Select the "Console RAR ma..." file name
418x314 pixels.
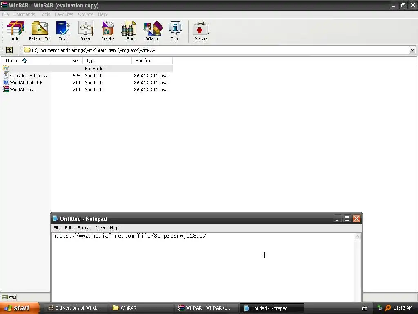[28, 76]
